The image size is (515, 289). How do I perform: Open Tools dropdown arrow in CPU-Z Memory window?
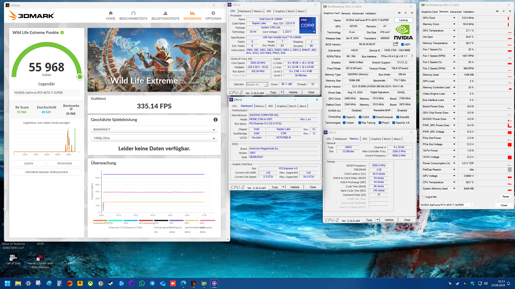point(378,220)
